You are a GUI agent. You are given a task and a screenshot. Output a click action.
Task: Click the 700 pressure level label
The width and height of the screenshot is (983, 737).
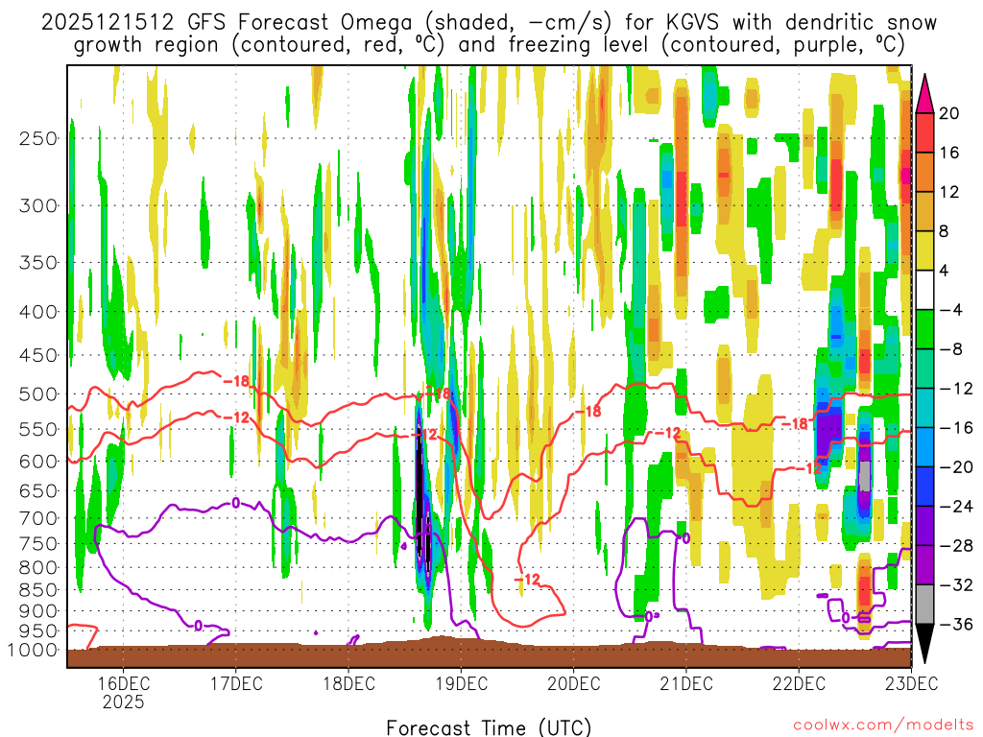pyautogui.click(x=38, y=518)
